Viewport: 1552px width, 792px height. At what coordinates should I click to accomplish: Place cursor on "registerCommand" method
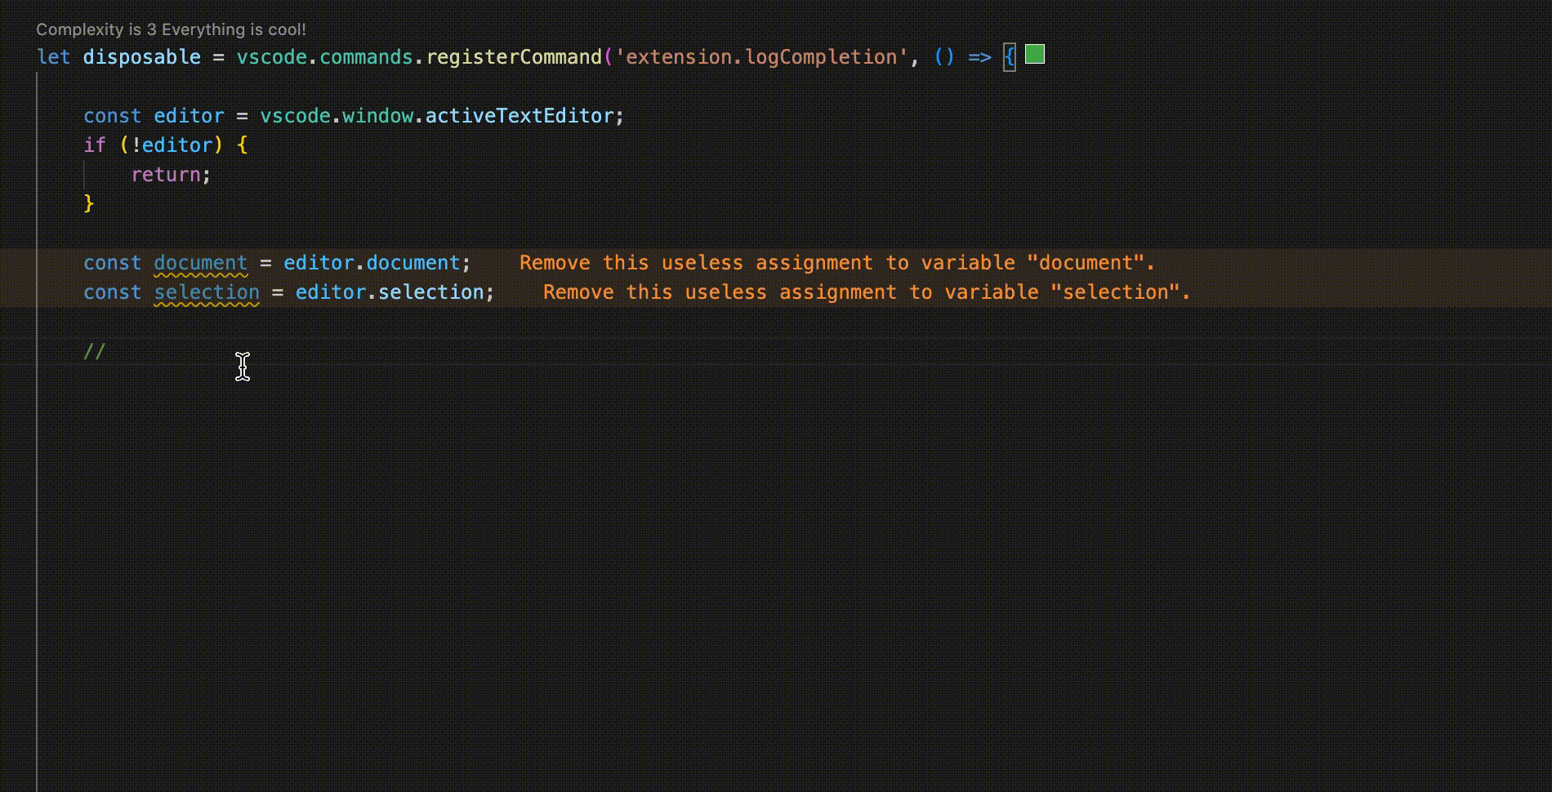tap(514, 57)
